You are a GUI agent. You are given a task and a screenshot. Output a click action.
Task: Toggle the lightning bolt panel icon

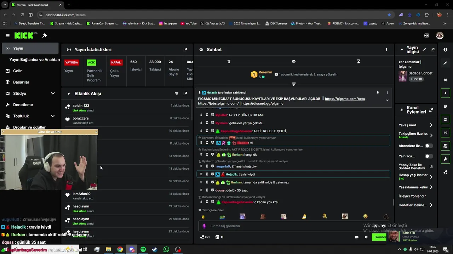(x=445, y=93)
